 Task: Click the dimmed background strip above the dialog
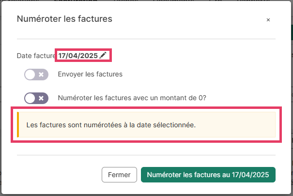coord(145,2)
